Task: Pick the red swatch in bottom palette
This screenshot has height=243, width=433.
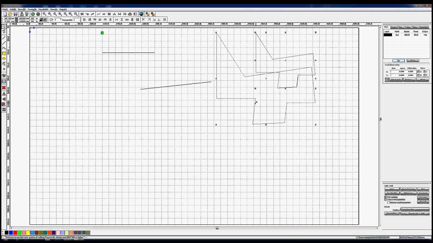Action: tap(15, 233)
